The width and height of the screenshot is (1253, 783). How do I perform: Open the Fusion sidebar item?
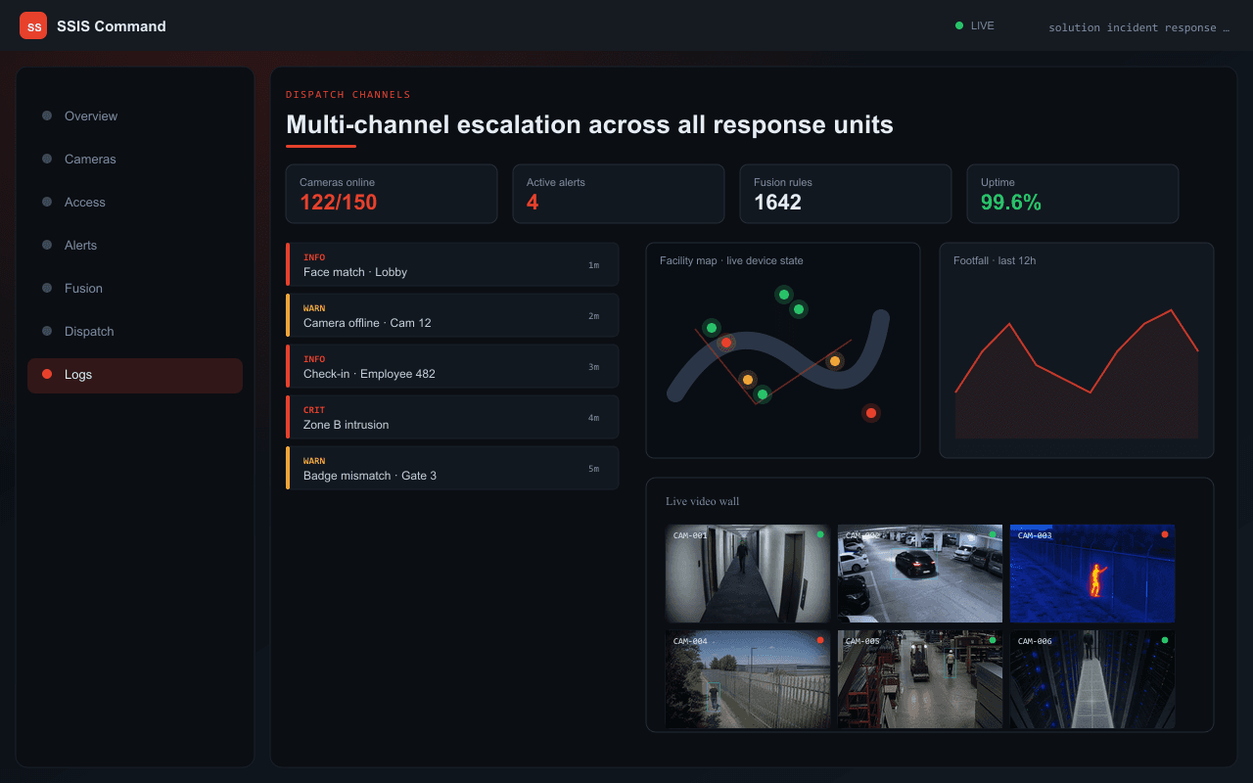click(x=135, y=288)
